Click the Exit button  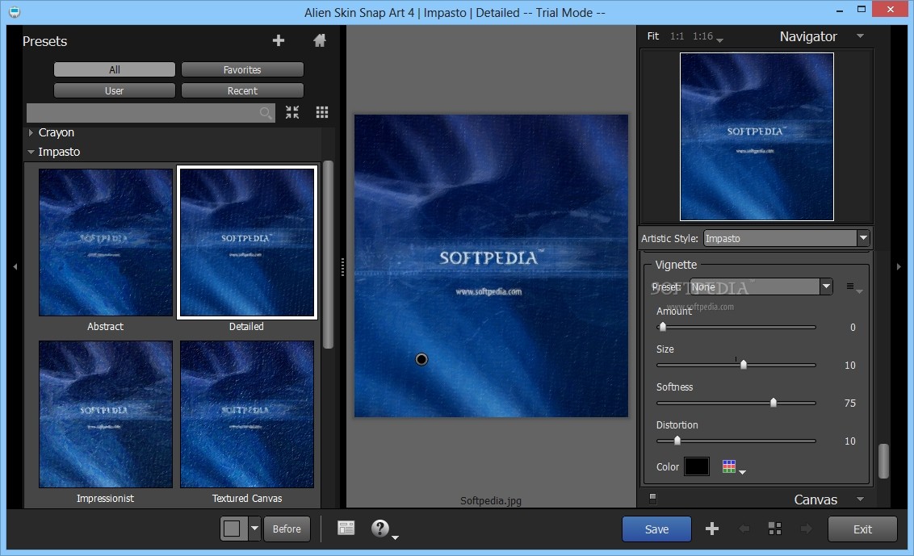coord(862,529)
